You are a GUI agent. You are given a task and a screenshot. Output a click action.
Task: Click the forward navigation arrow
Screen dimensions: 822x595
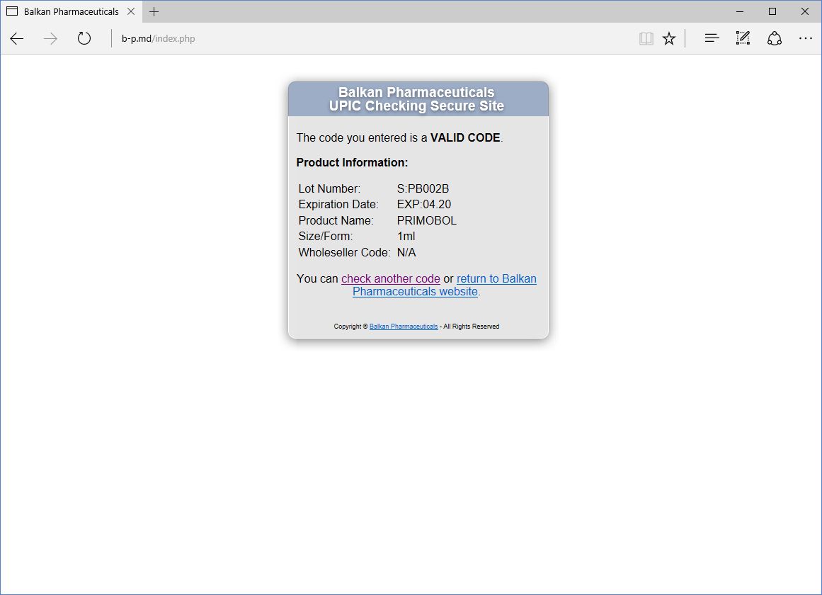coord(50,39)
